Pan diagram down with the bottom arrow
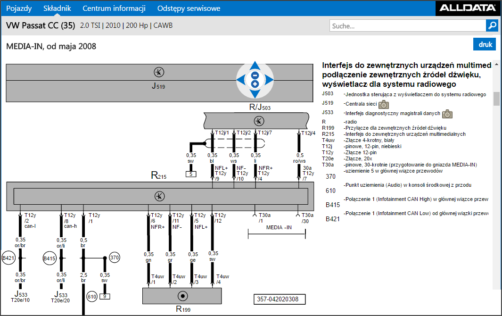Image resolution: width=502 pixels, height=316 pixels. tap(255, 94)
